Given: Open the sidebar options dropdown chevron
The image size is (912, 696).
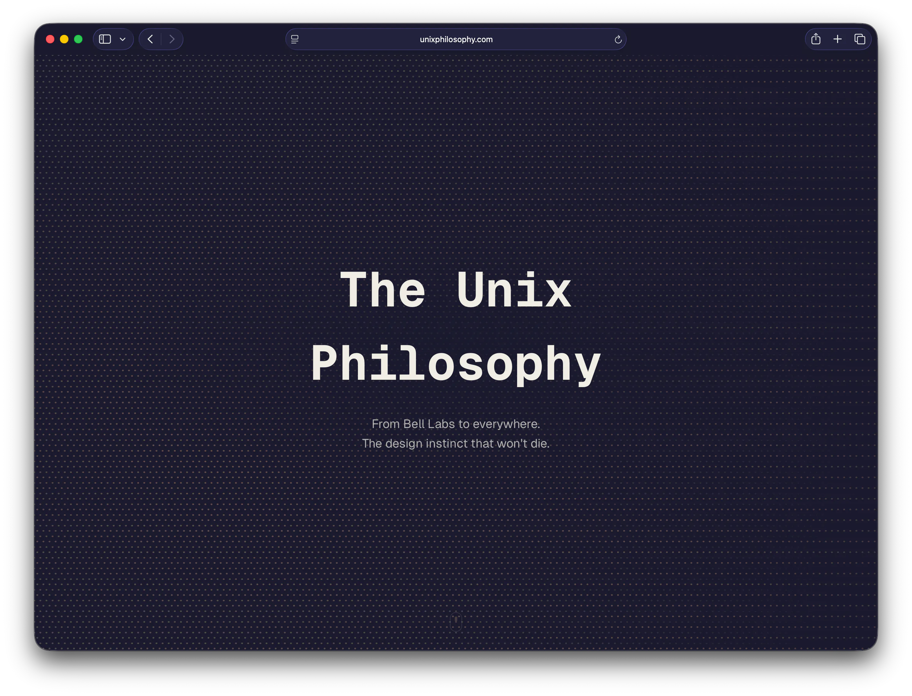Looking at the screenshot, I should tap(123, 39).
